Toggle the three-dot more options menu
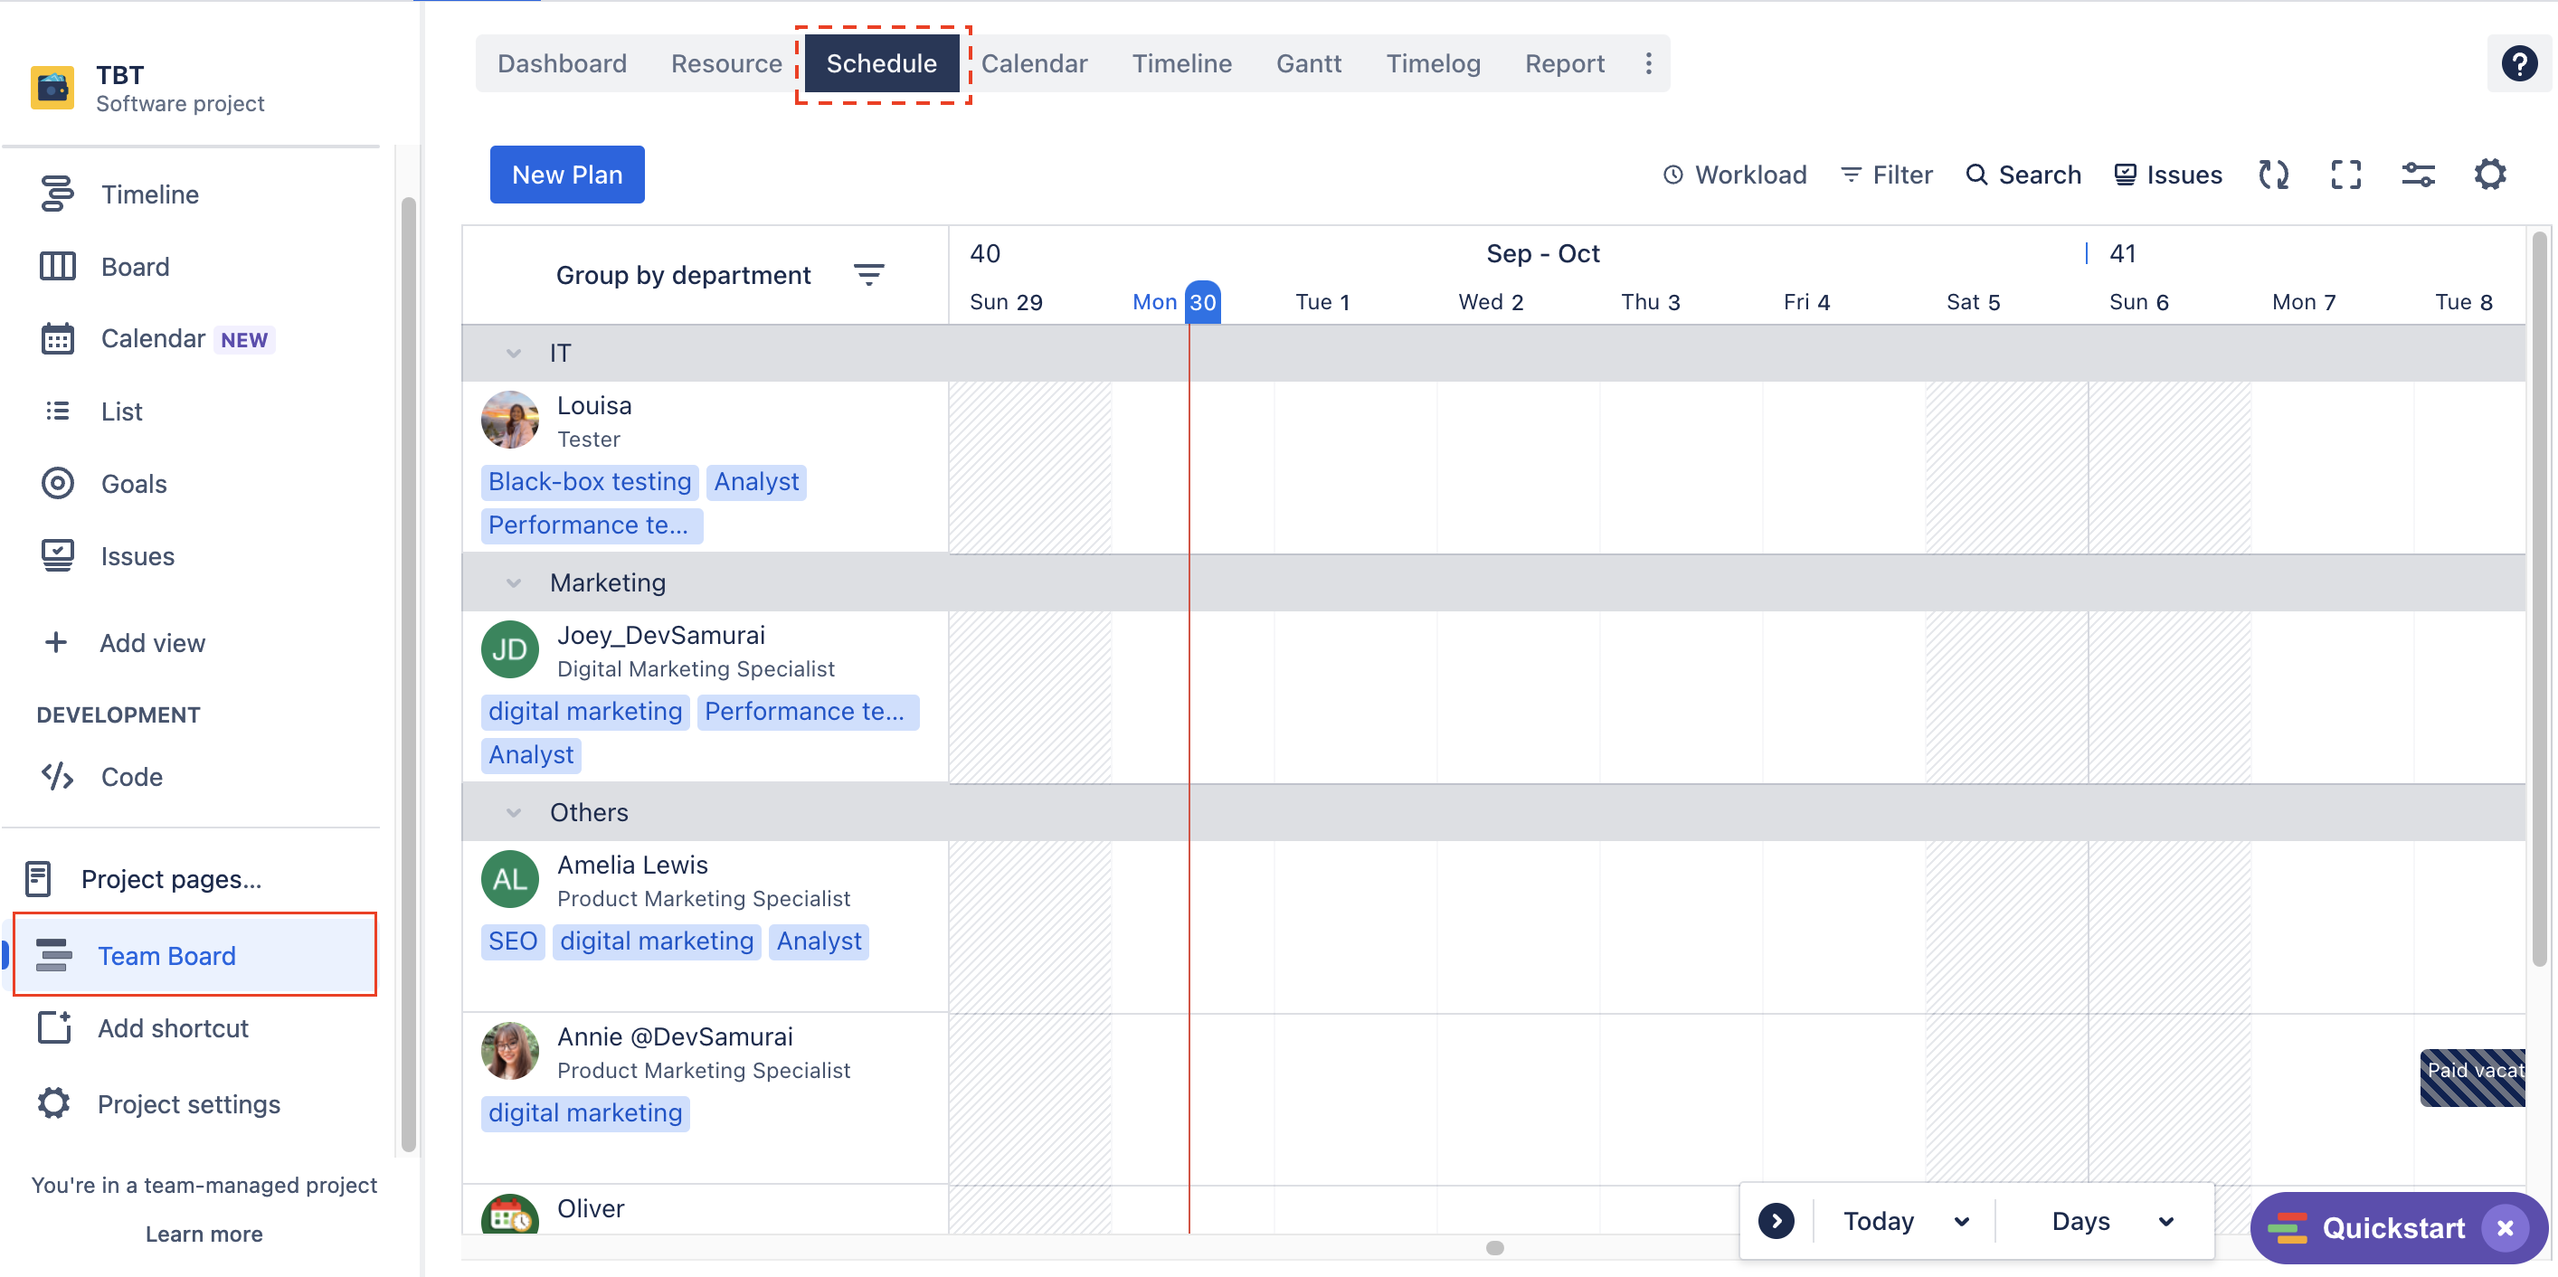Viewport: 2558px width, 1277px height. (1646, 63)
